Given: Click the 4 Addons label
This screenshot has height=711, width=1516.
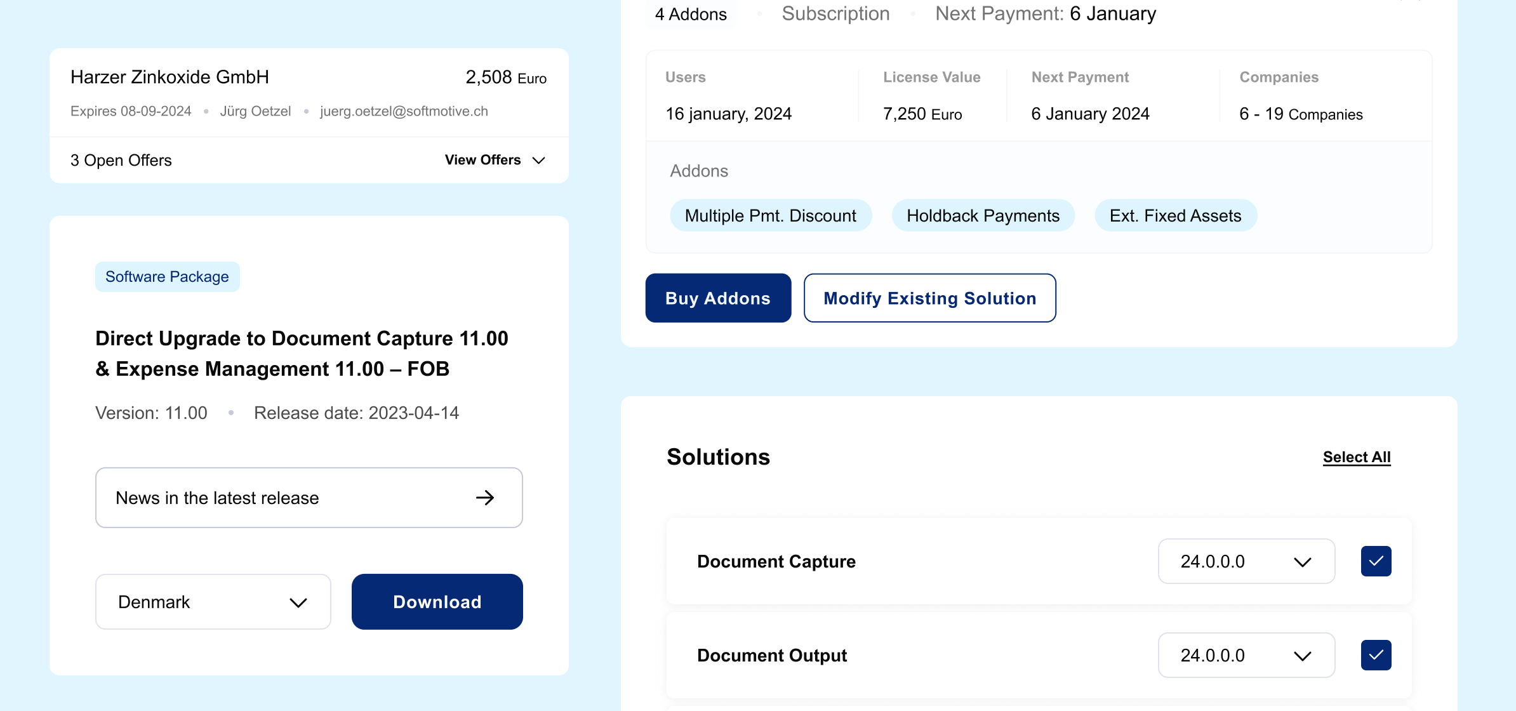Looking at the screenshot, I should pos(691,14).
